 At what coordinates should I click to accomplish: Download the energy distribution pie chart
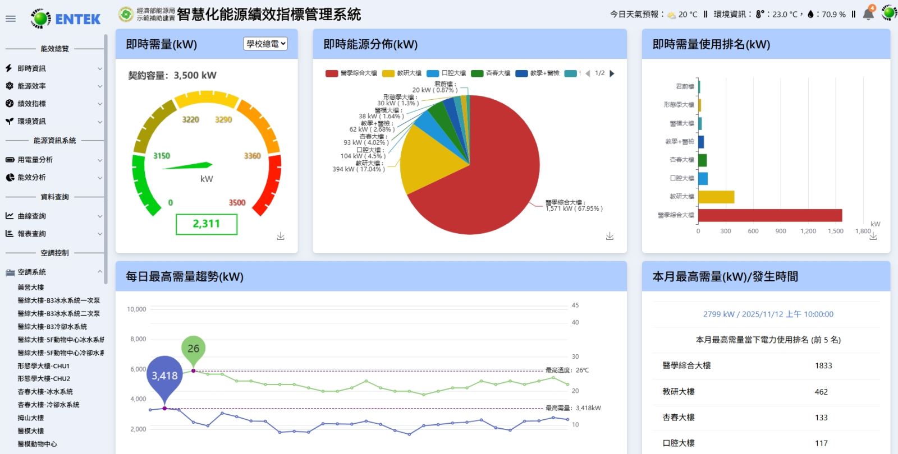point(610,237)
